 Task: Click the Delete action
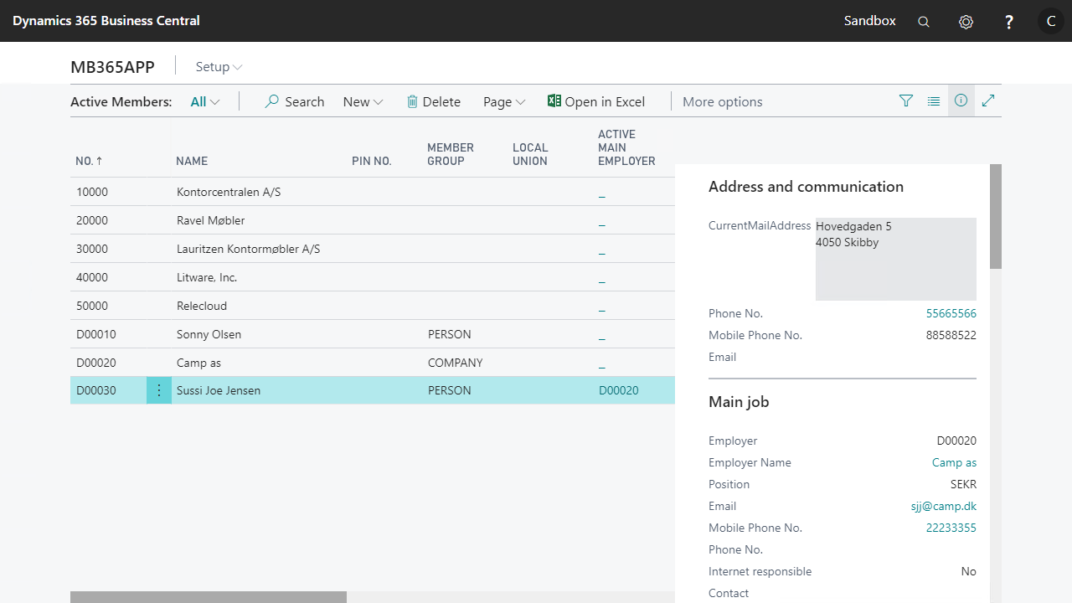coord(434,101)
